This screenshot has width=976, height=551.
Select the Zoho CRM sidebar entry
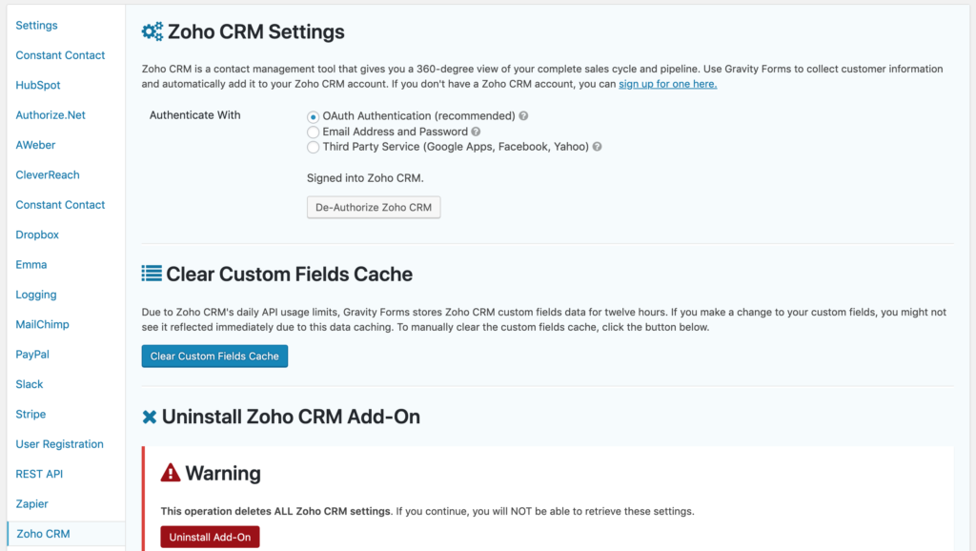click(x=43, y=534)
